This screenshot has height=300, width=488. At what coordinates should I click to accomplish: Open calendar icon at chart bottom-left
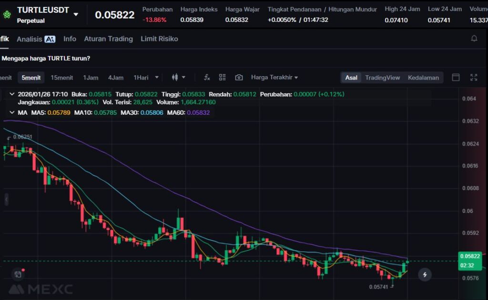pyautogui.click(x=18, y=274)
